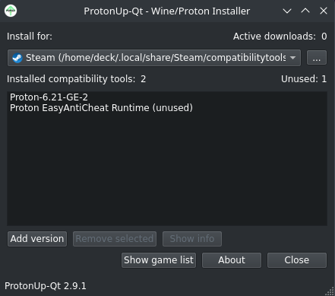The width and height of the screenshot is (335, 296).
Task: Click the Close button at bottom right
Action: pos(297,260)
